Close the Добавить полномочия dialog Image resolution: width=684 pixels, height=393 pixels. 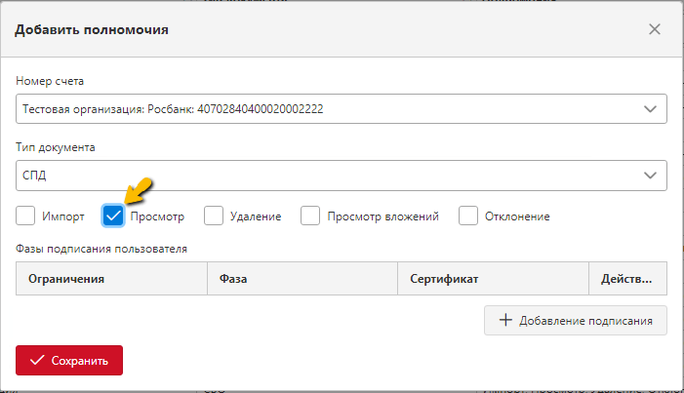click(655, 29)
